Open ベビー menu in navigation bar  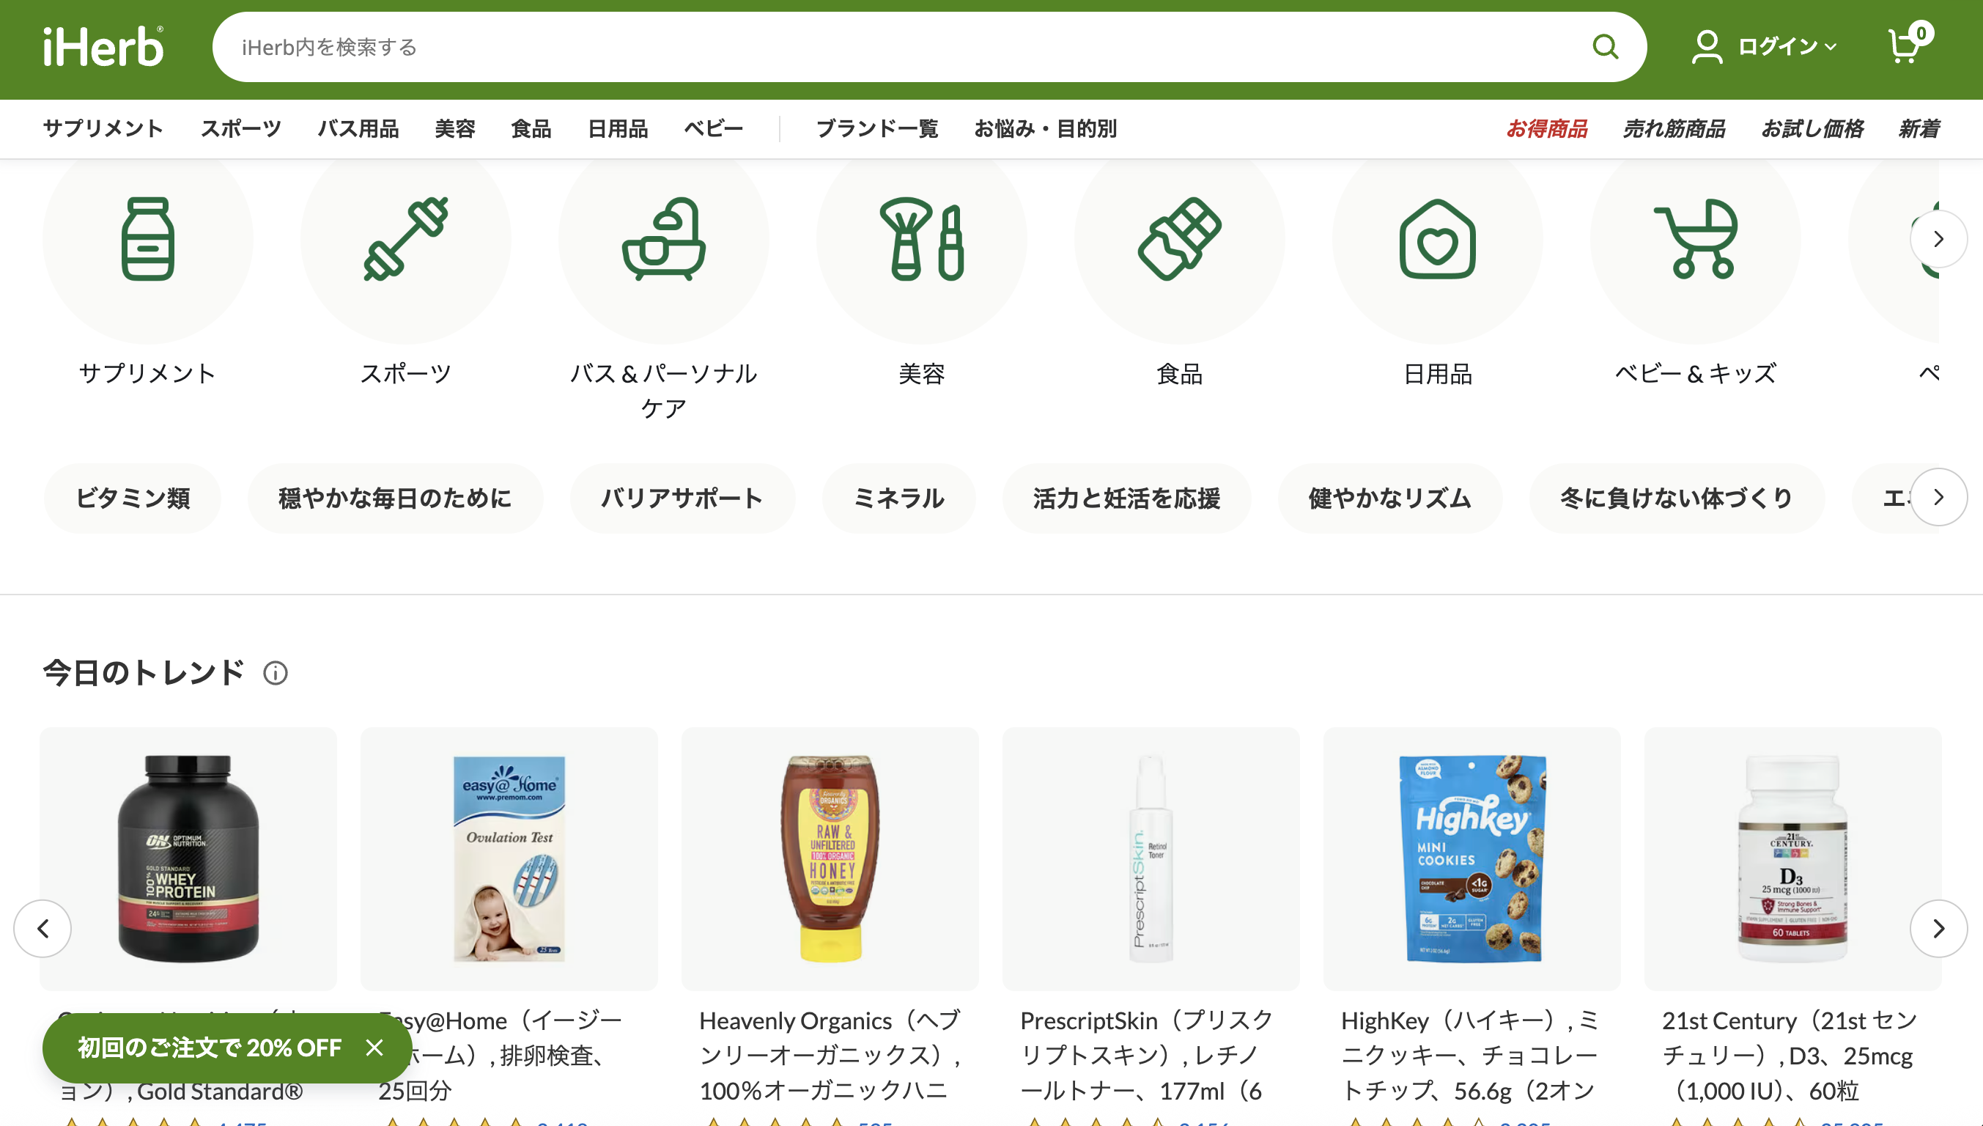tap(714, 128)
